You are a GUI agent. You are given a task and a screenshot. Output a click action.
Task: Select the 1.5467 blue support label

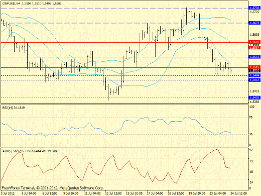[254, 80]
